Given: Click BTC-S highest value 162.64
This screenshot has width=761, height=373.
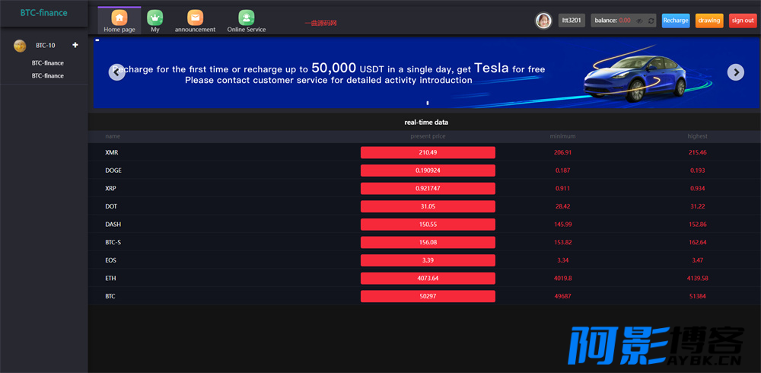Looking at the screenshot, I should coord(697,242).
